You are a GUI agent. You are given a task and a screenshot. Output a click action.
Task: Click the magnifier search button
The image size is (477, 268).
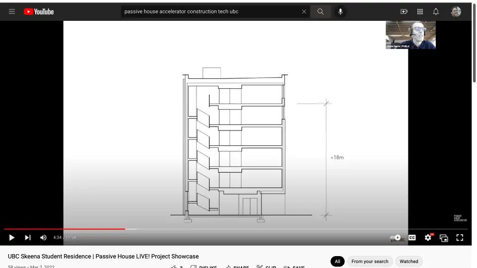320,11
